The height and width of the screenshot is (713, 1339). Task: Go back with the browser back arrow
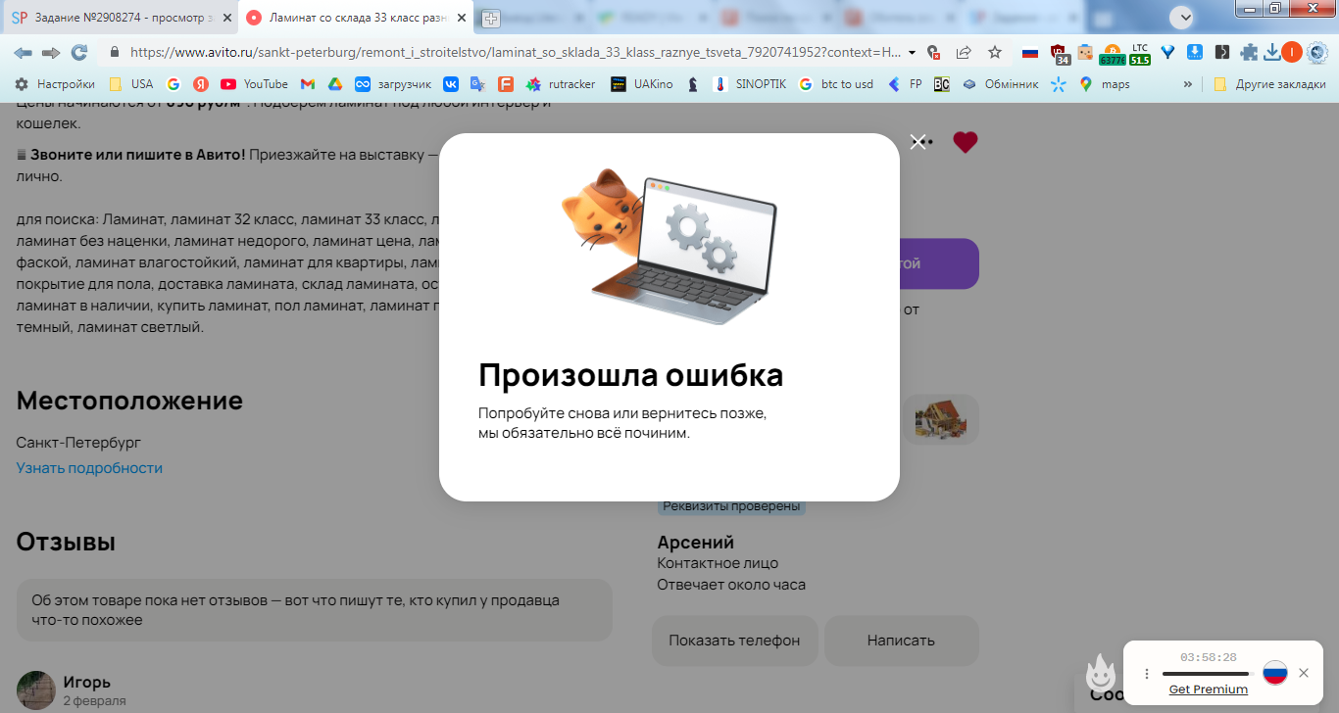tap(23, 52)
